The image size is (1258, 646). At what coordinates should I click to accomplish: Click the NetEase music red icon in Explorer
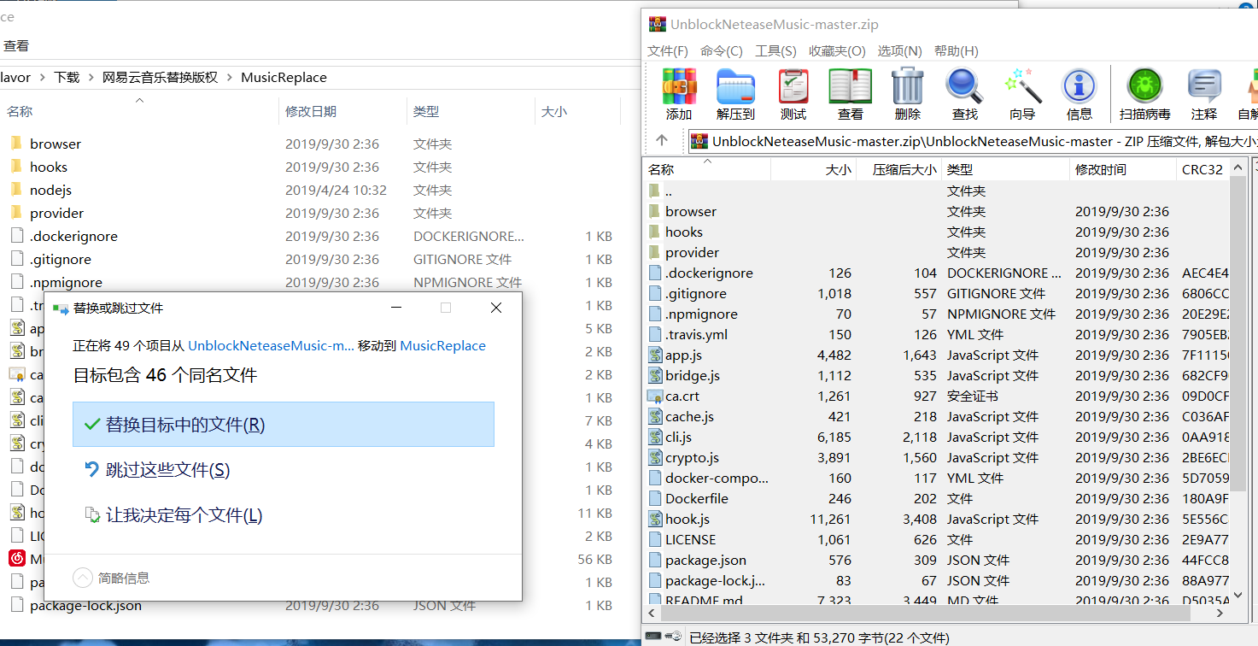point(16,559)
